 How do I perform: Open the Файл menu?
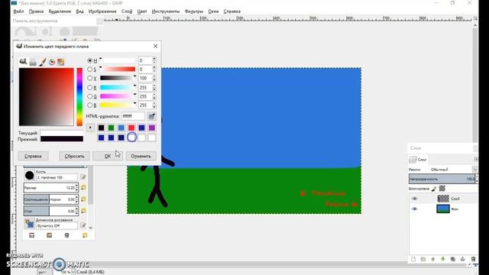tap(18, 11)
